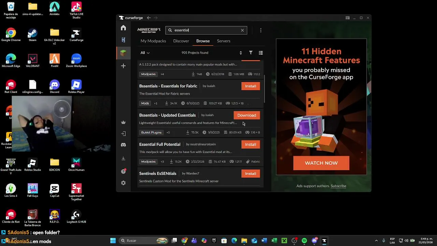
Task: Open Steam desktop shortcut
Action: (32, 35)
